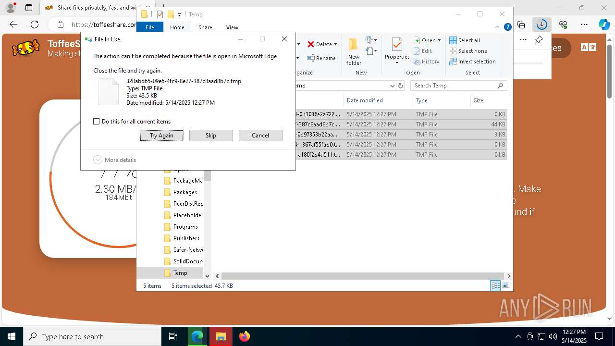Open Firefox from the taskbar
615x346 pixels.
click(x=245, y=336)
